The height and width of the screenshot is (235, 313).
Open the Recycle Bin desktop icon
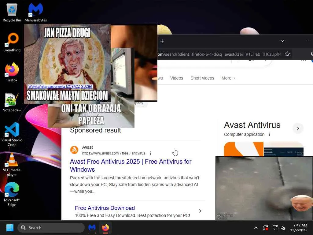coord(12,12)
